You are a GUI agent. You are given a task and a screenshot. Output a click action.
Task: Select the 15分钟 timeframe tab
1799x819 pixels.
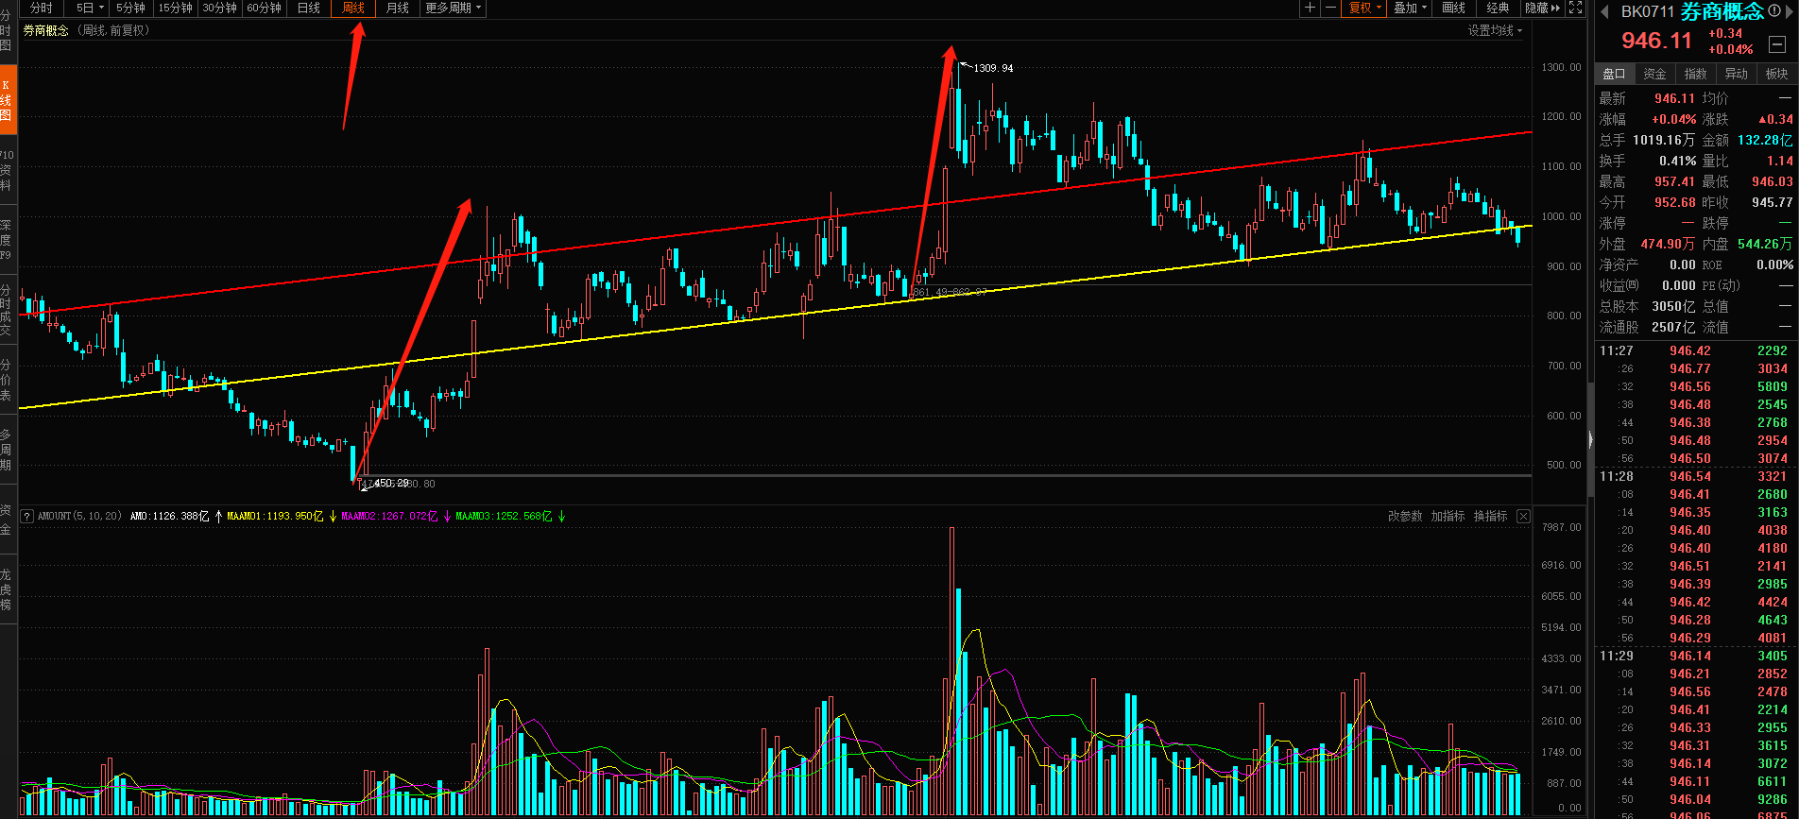coord(175,8)
